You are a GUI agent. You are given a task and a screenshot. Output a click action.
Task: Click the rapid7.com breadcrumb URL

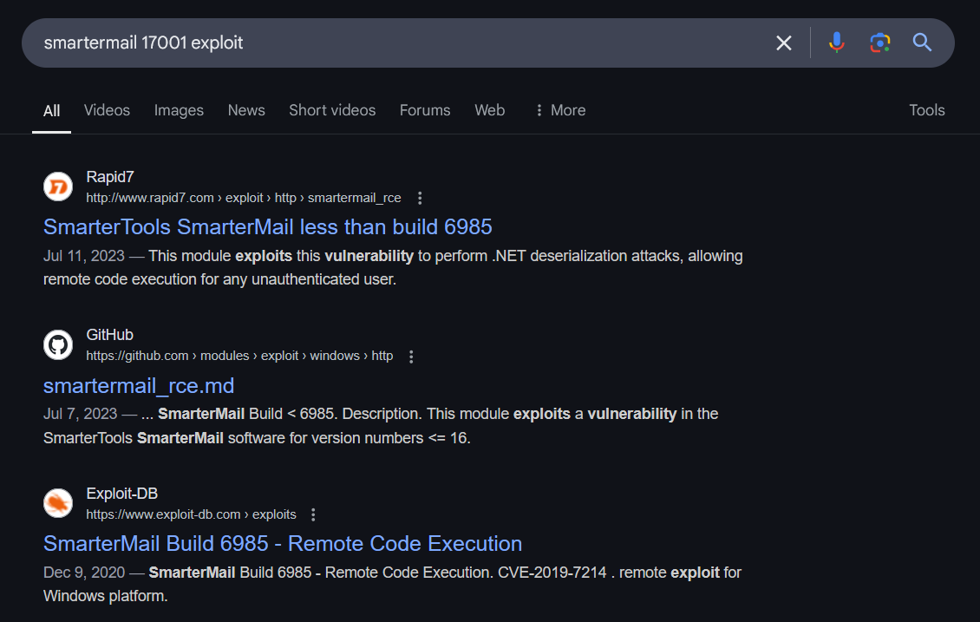point(244,198)
